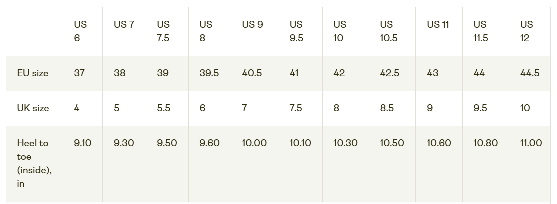Screen dimensions: 557x204
Task: Select the US 9 column header
Action: point(252,24)
